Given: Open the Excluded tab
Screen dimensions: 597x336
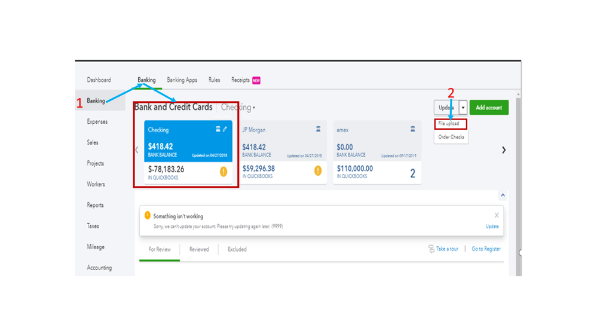Looking at the screenshot, I should [237, 249].
